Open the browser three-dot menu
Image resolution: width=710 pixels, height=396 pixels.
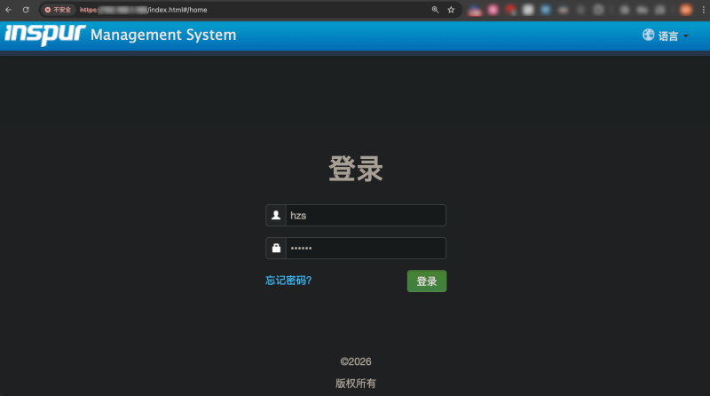[703, 10]
